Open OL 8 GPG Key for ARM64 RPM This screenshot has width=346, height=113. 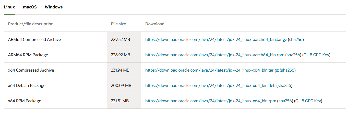click(x=316, y=55)
